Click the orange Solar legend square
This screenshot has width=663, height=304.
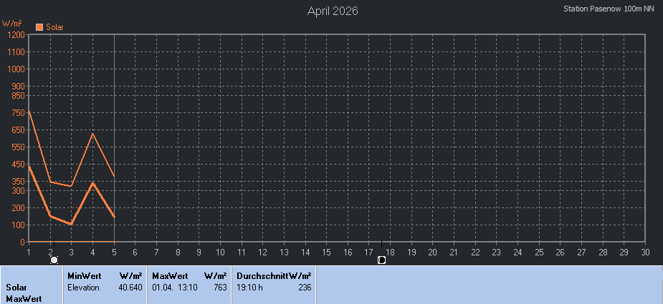pyautogui.click(x=39, y=27)
